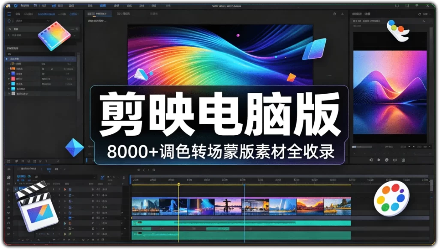Play the clip using the right panel play button
Screen dimensions: 439x249
(379, 160)
